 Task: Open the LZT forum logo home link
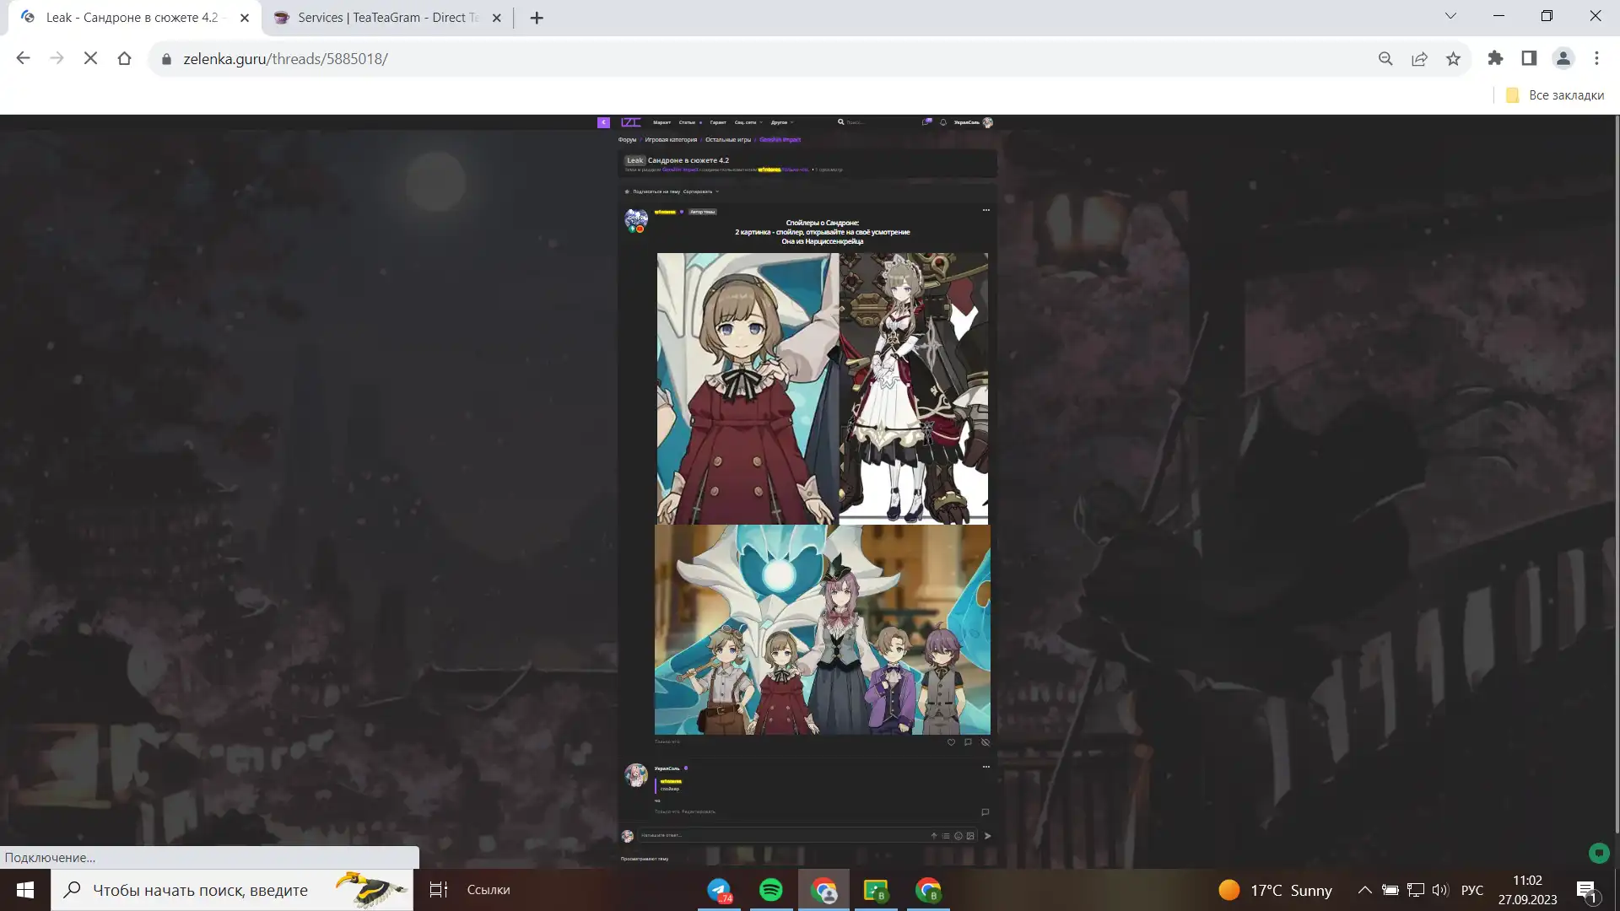pyautogui.click(x=630, y=122)
